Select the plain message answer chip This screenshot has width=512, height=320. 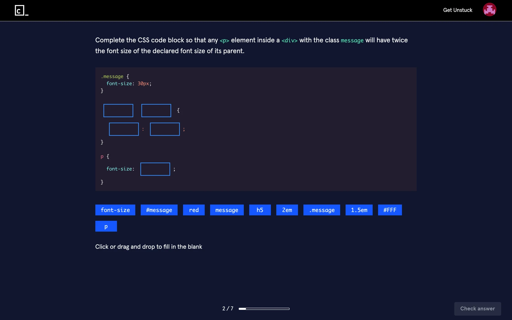(227, 210)
